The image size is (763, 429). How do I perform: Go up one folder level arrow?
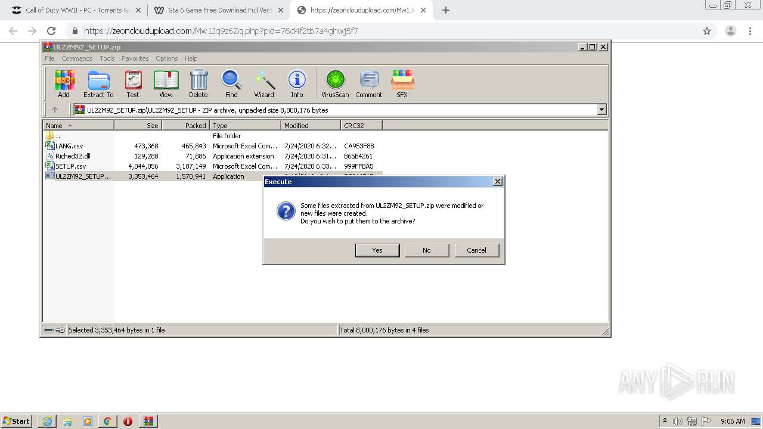point(55,110)
